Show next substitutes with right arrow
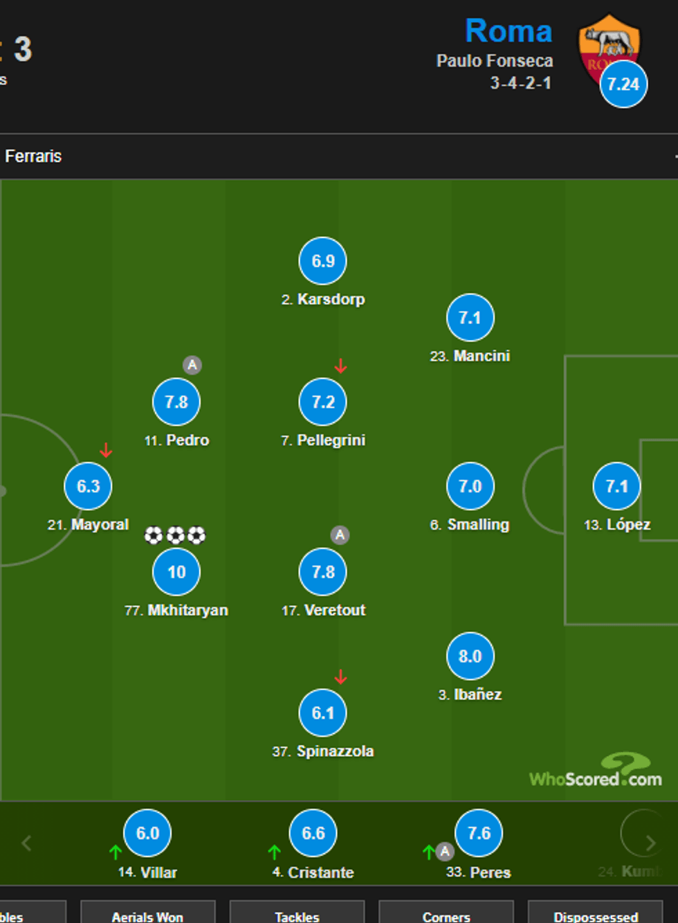The width and height of the screenshot is (678, 923). tap(650, 843)
